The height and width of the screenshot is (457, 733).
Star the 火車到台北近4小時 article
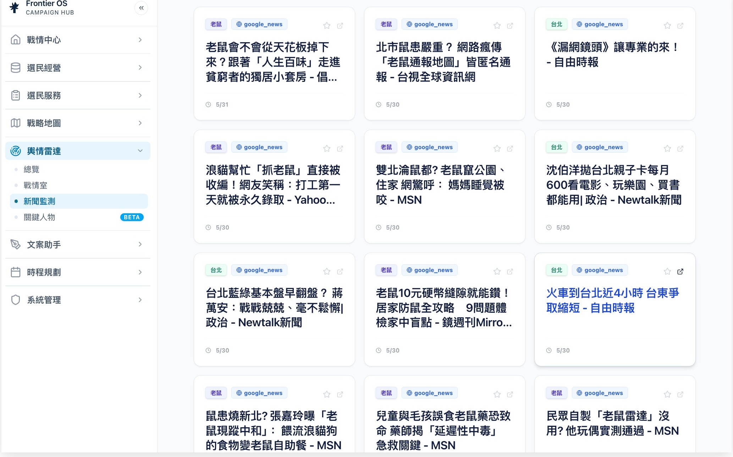pos(667,271)
